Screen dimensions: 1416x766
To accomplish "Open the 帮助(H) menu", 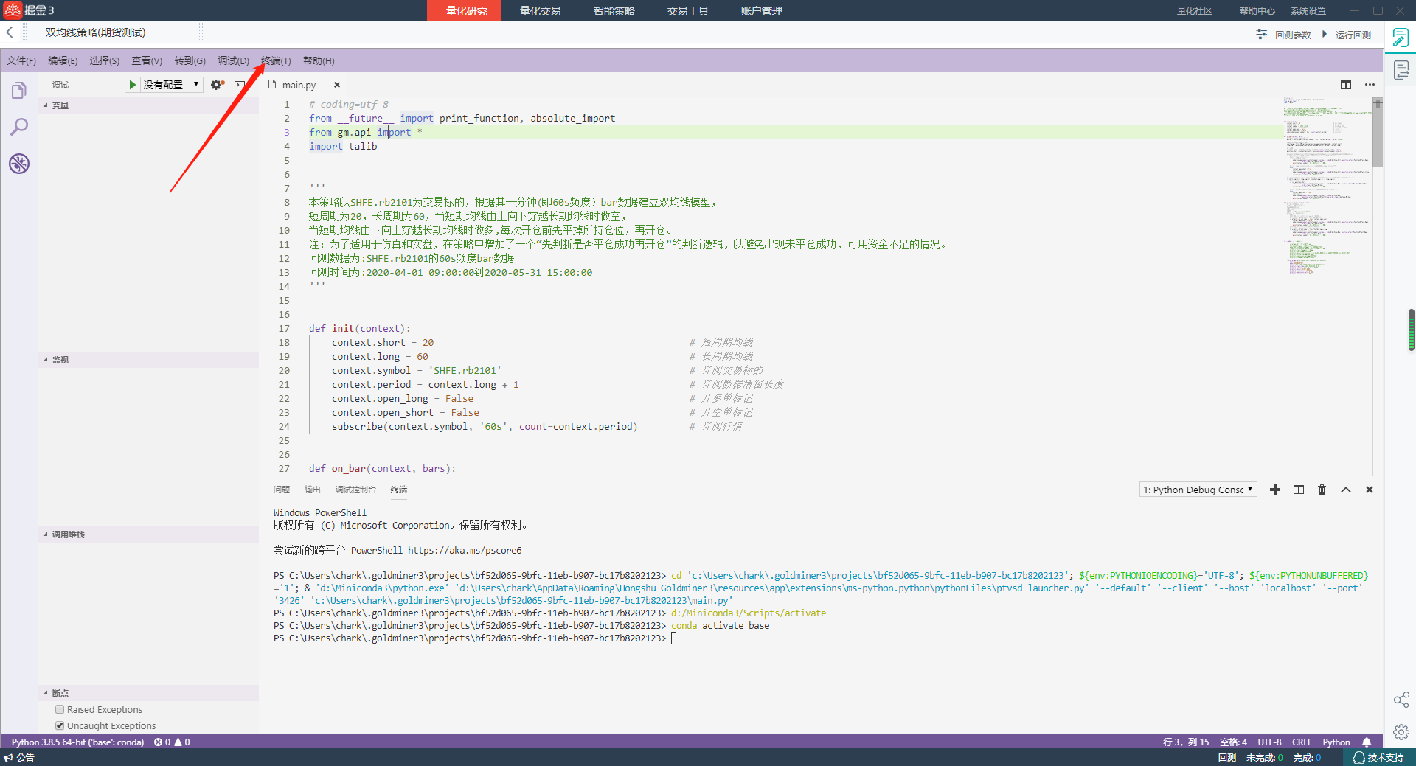I will click(x=319, y=60).
